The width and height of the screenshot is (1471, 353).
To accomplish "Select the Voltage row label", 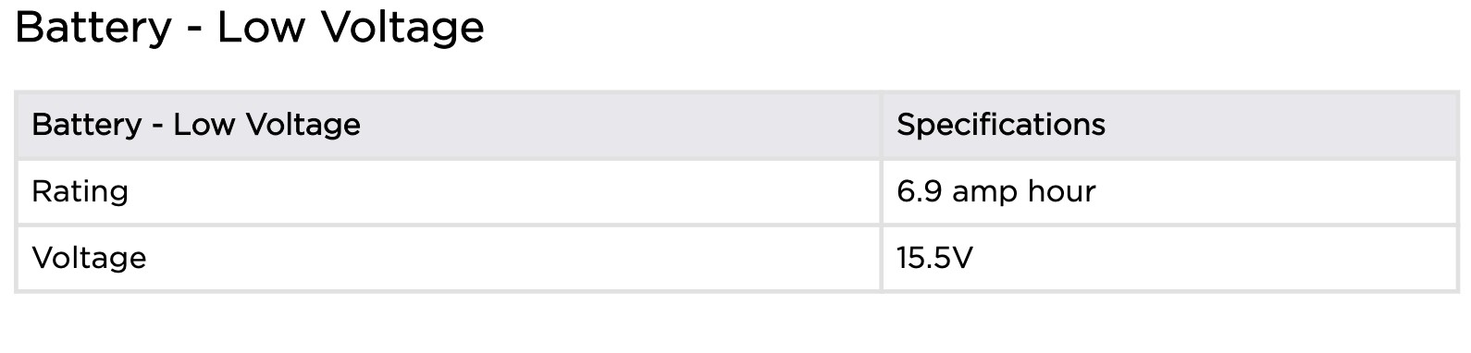I will tap(89, 257).
